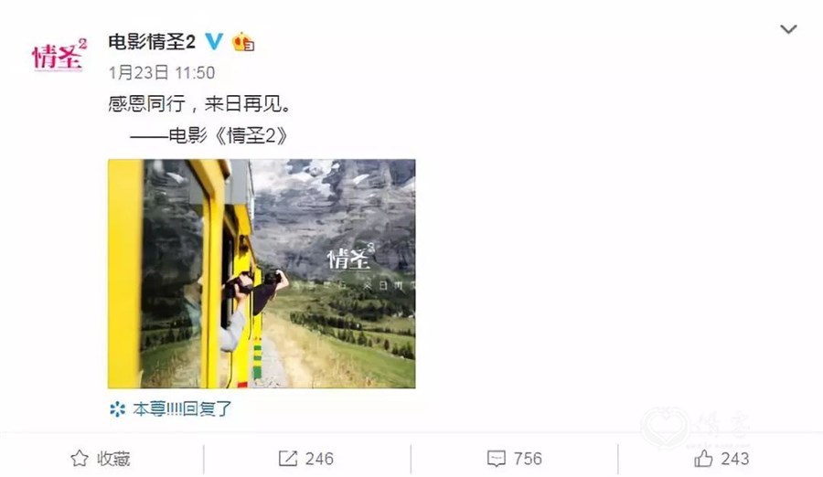Click the signature line 电影《情圣2》
823x477 pixels.
(x=228, y=136)
